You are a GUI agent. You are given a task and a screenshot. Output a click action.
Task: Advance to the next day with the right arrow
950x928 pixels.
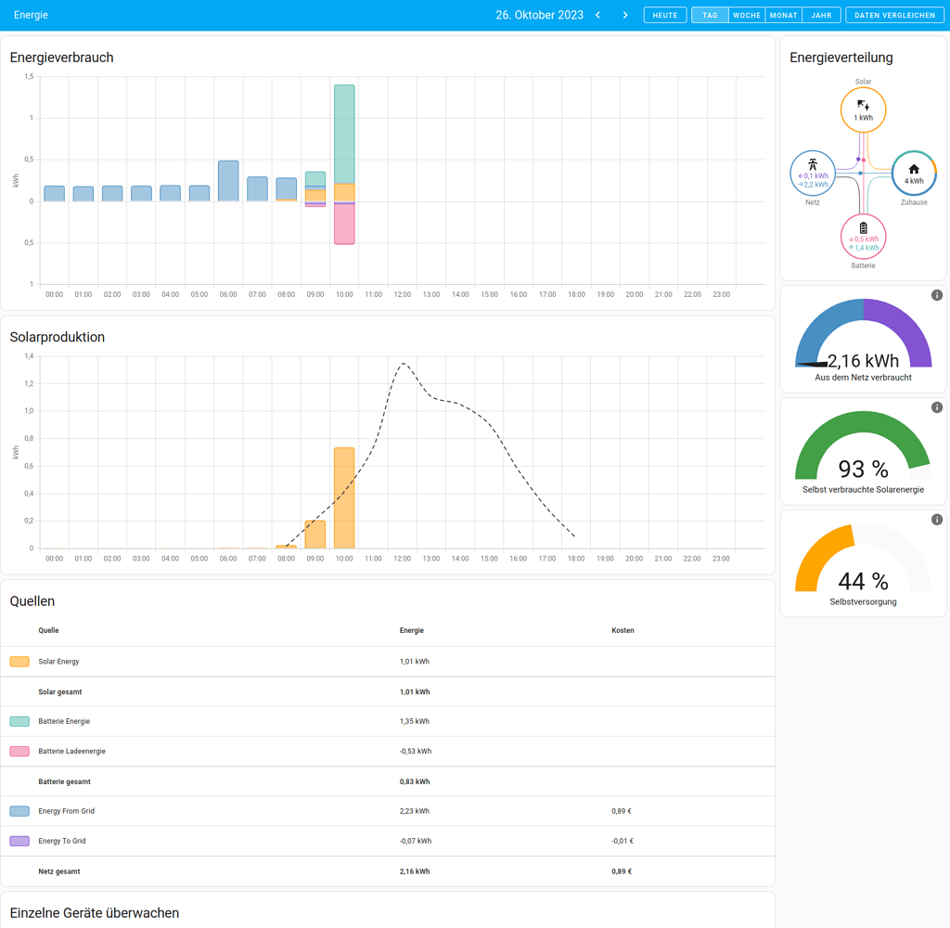pyautogui.click(x=624, y=15)
